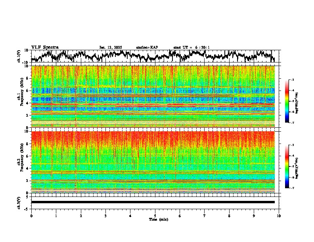This screenshot has width=314, height=242.
Task: Click the "-7" tick on ch.2 colorbar
Action: 293,188
